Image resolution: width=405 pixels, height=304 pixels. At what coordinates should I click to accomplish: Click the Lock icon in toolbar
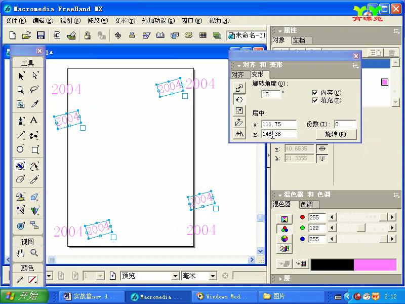click(x=87, y=35)
